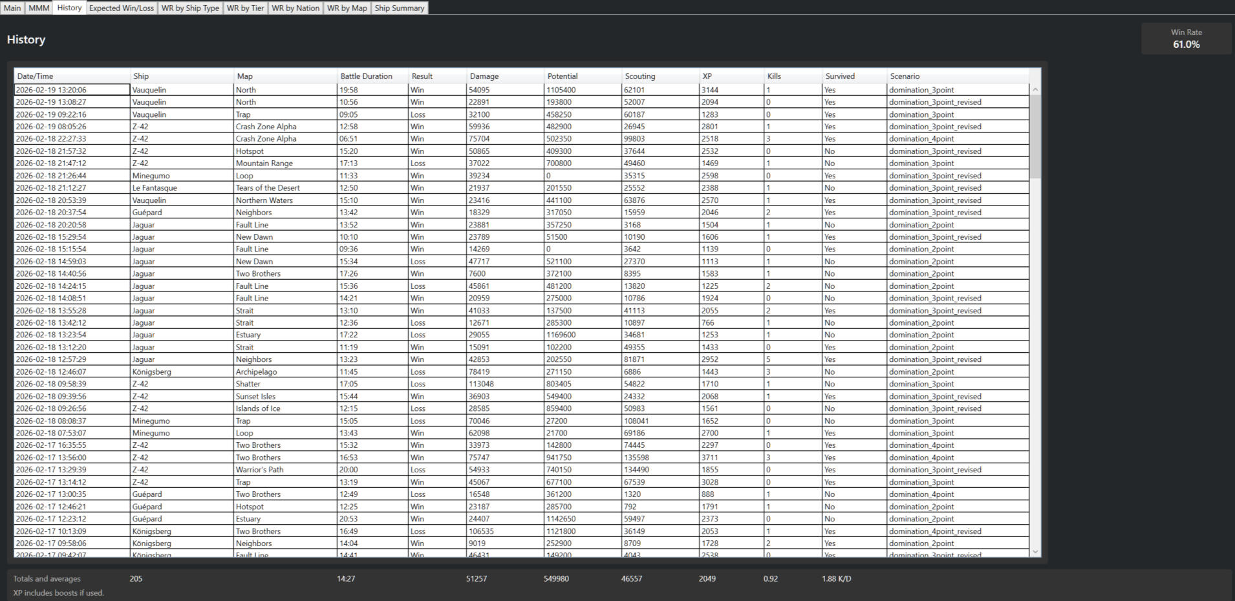Open the Expected Win/Loss tab
Viewport: 1235px width, 601px height.
tap(122, 8)
